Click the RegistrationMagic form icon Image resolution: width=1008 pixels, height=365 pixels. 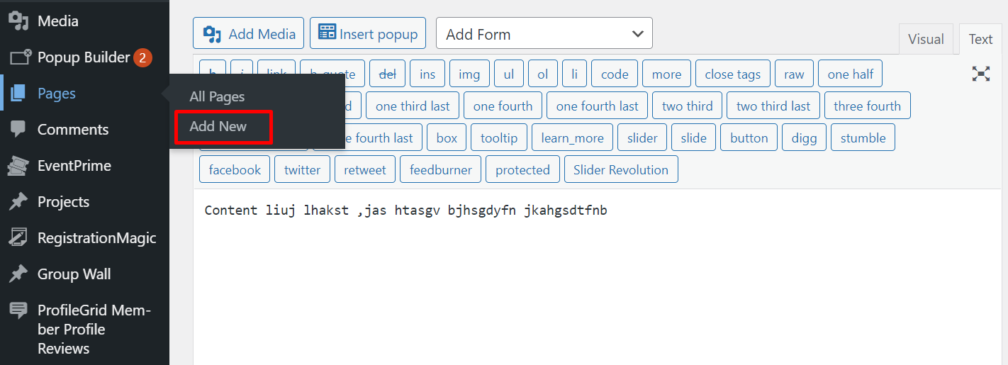click(x=18, y=238)
